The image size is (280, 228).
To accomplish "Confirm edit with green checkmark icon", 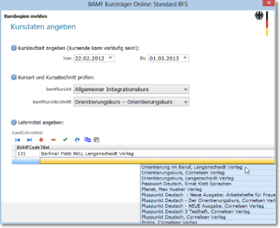I will (65, 140).
